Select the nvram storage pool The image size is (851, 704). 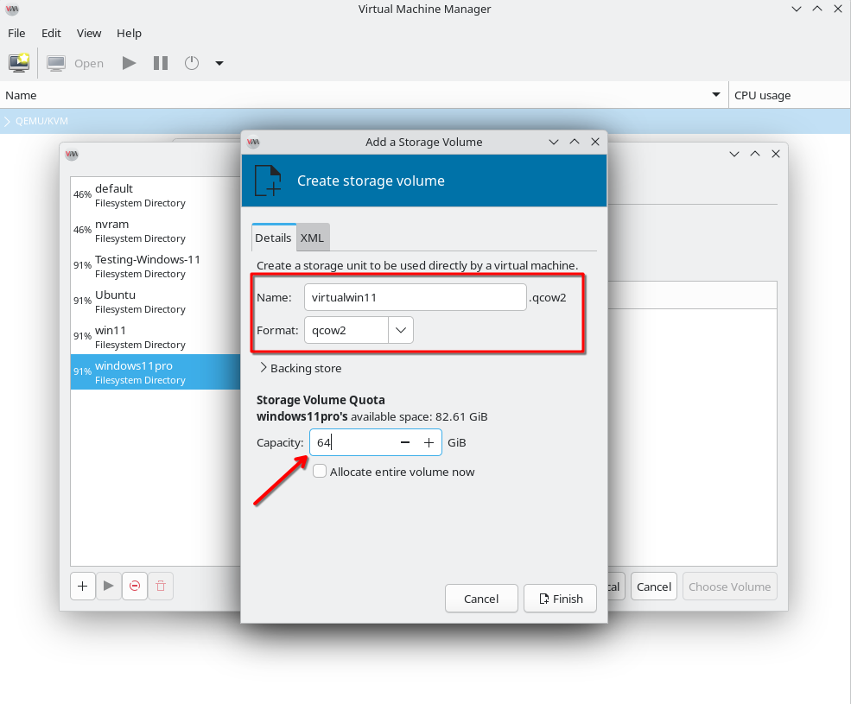point(156,231)
